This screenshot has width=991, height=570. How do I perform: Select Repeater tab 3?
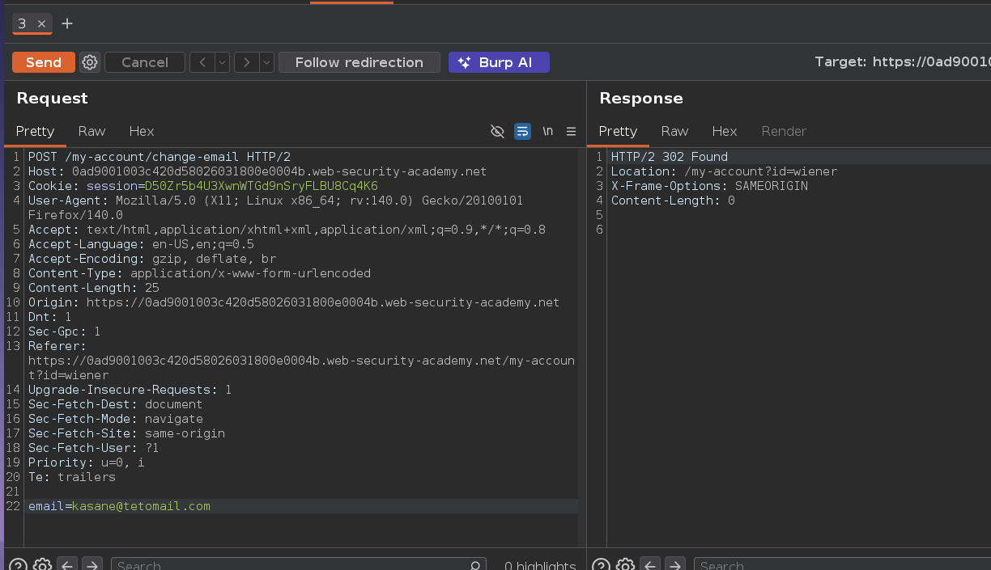click(22, 23)
